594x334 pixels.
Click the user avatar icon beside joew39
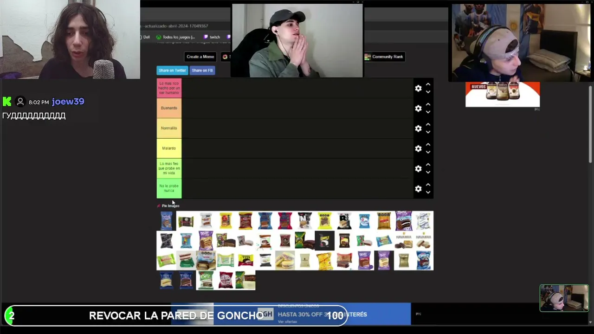[x=20, y=102]
